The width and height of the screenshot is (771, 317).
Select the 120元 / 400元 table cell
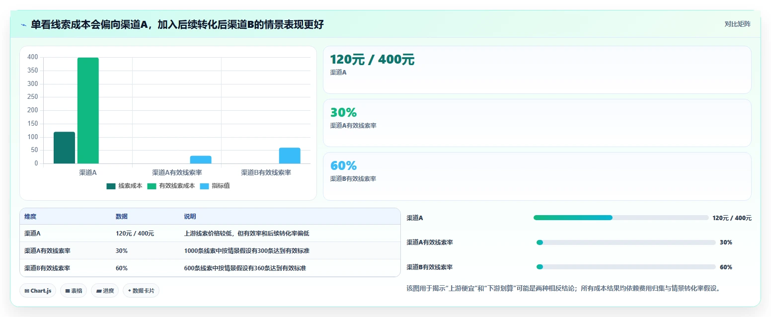click(135, 234)
